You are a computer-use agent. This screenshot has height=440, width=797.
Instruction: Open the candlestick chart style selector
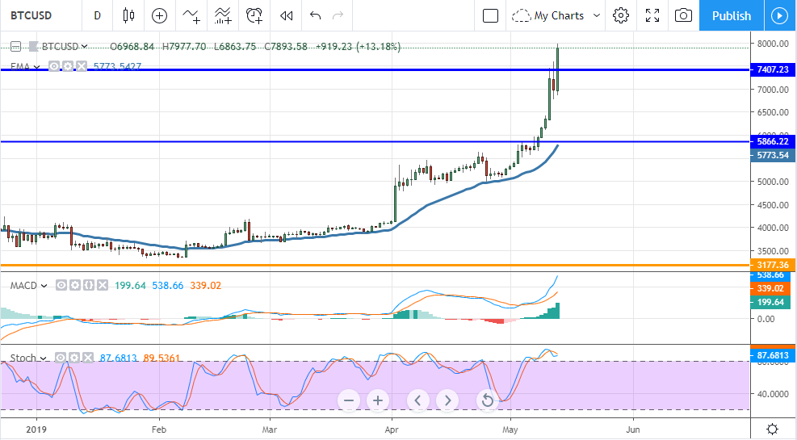point(128,16)
